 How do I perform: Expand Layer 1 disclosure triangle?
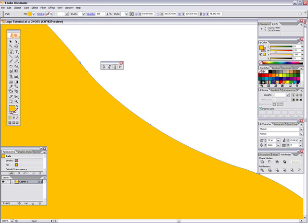coord(13,182)
